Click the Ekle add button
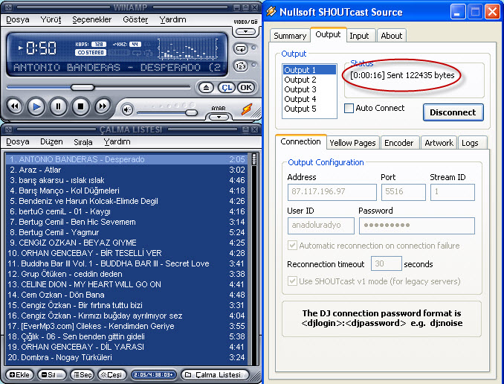Viewport: 504px width, 384px height. [x=19, y=374]
